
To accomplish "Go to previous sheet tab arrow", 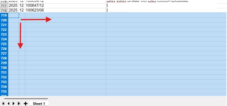I will (9, 103).
